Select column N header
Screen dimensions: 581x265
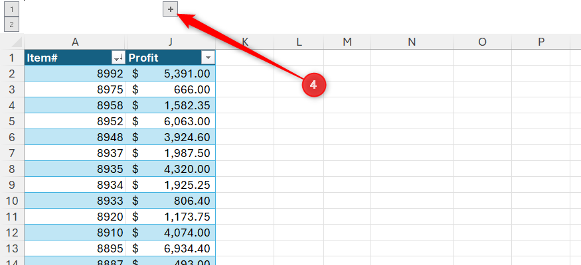(x=412, y=42)
